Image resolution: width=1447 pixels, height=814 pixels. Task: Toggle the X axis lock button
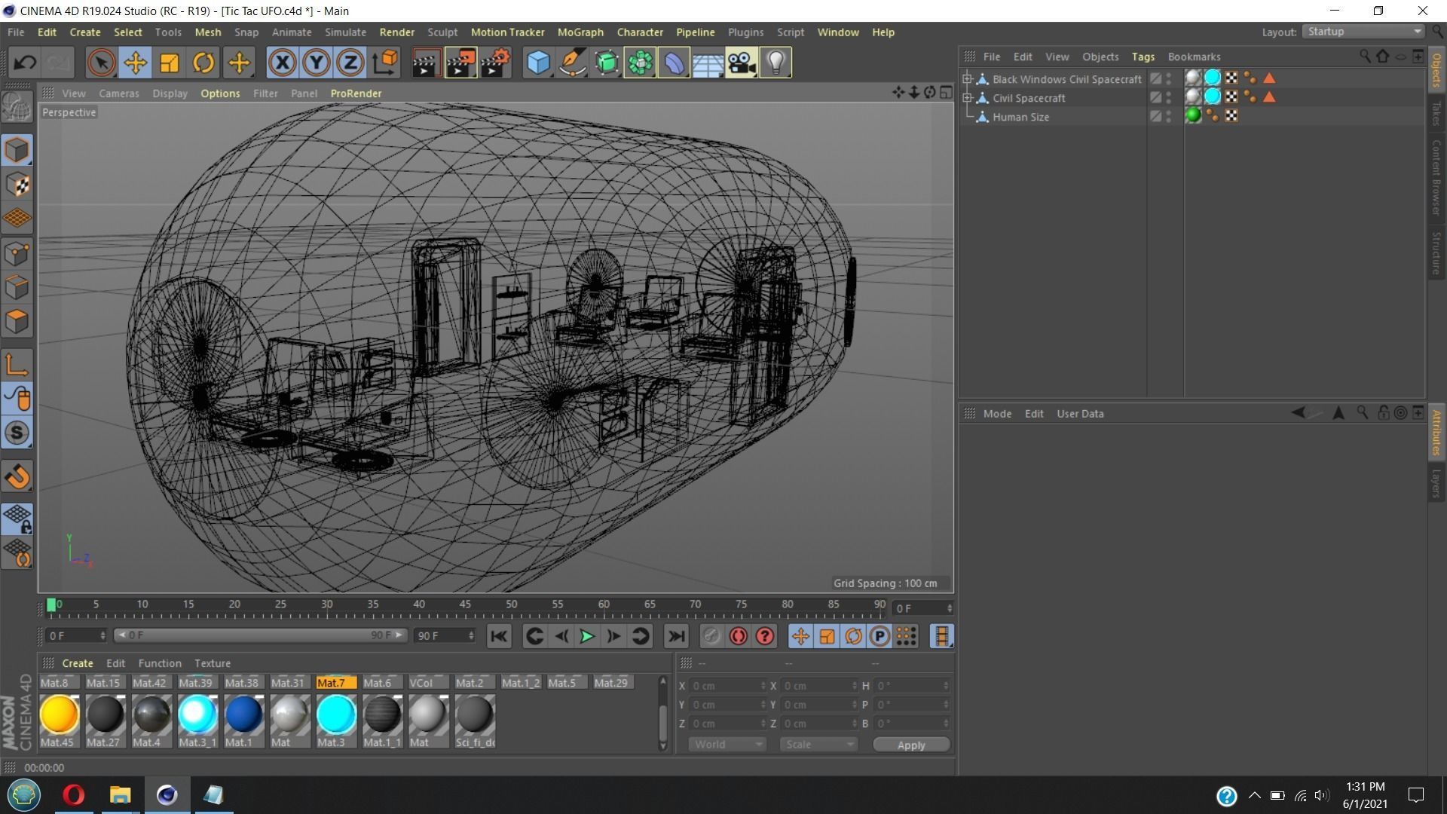tap(282, 63)
